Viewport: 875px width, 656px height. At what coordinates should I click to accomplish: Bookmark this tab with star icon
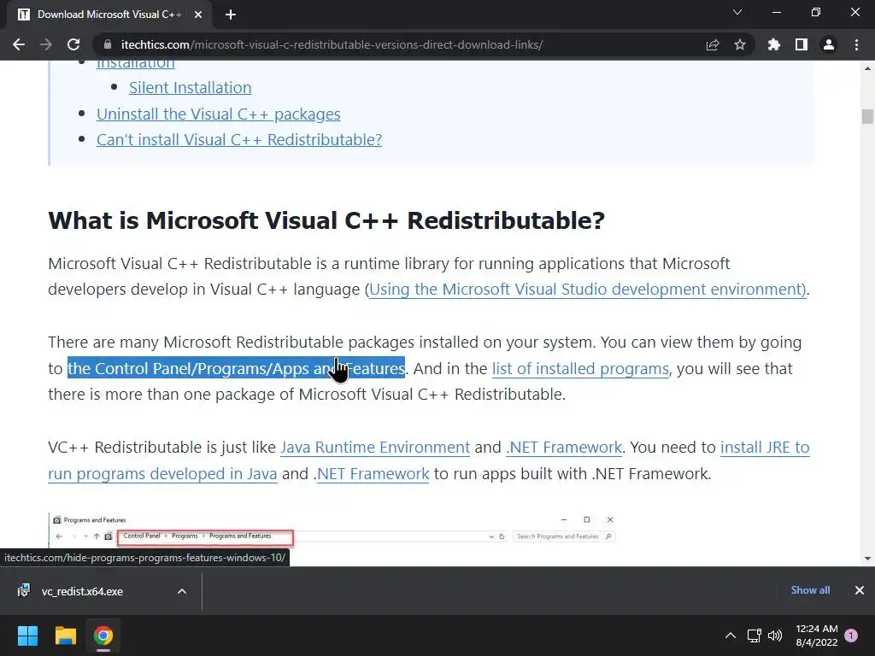[x=740, y=44]
